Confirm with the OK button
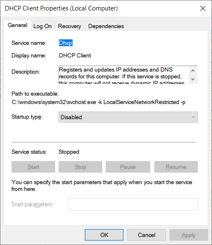This screenshot has height=245, width=212. click(104, 235)
